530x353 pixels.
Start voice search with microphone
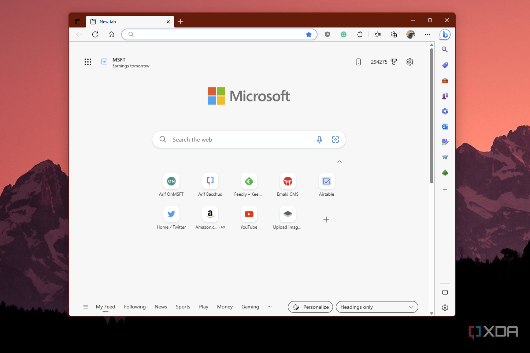click(319, 139)
